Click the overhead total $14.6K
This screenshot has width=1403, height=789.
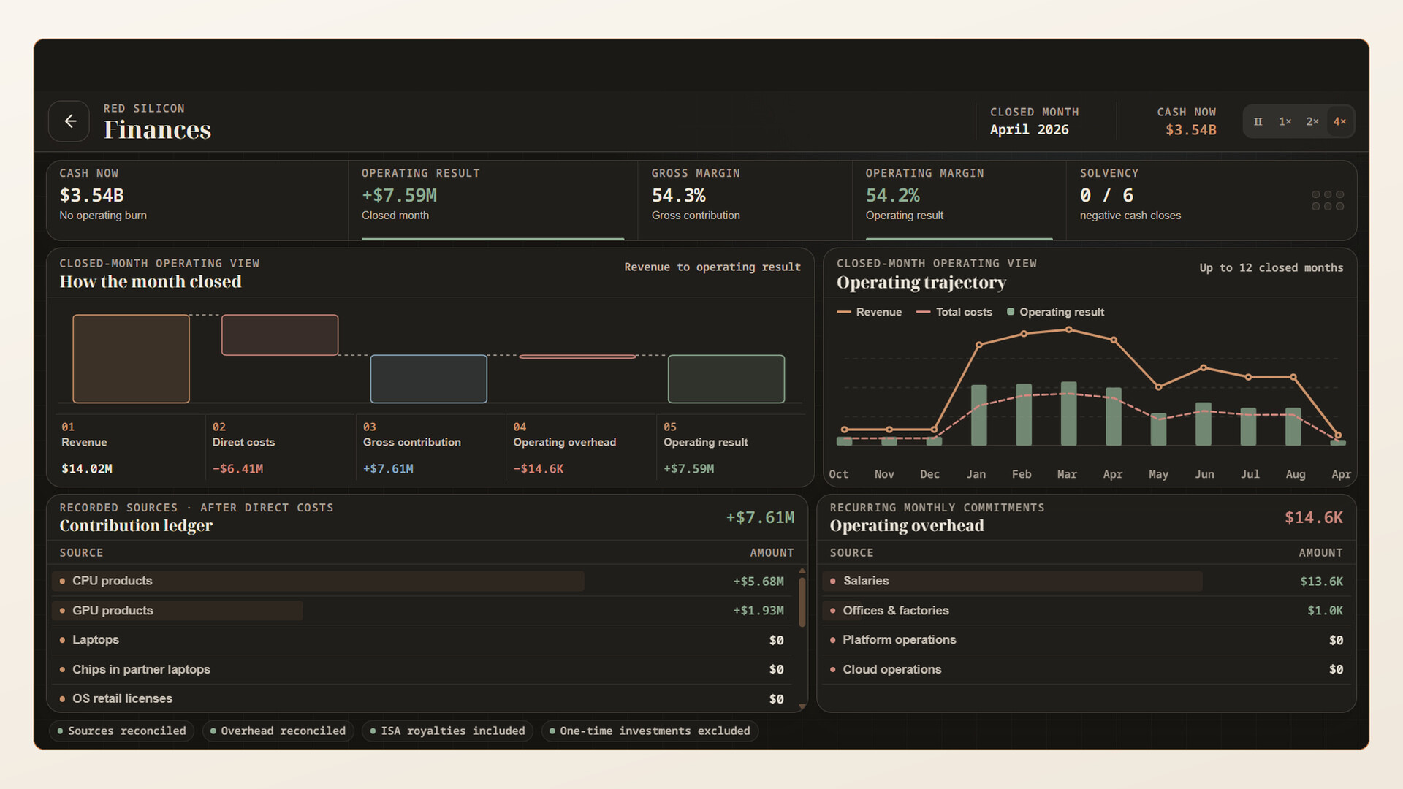(1314, 517)
